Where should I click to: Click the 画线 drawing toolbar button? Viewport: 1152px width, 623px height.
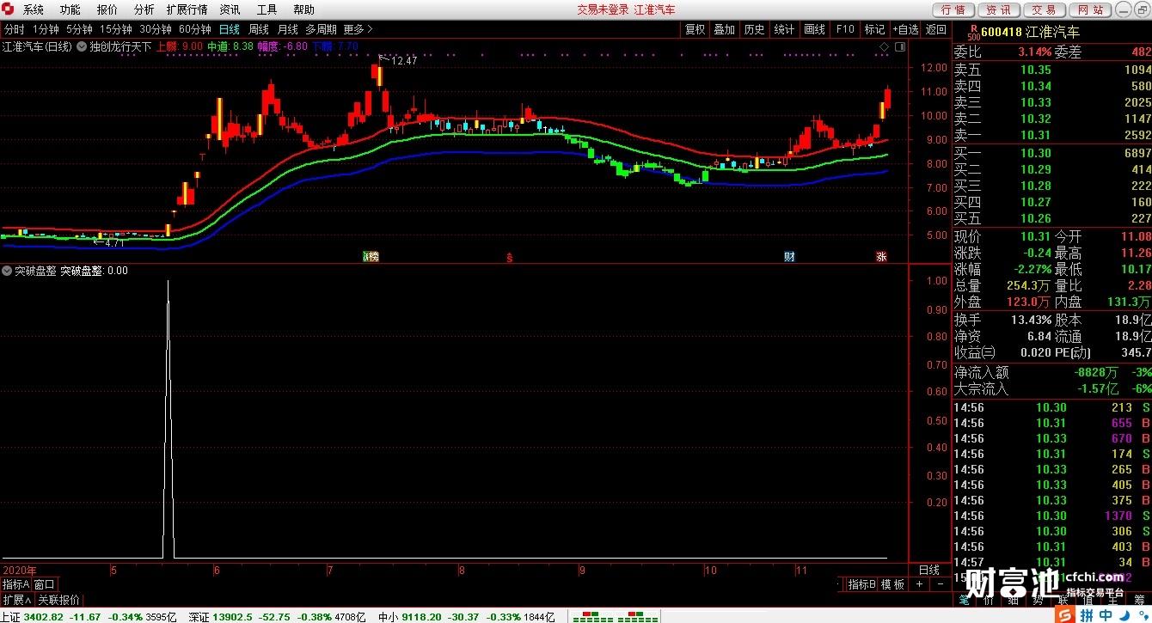[815, 29]
